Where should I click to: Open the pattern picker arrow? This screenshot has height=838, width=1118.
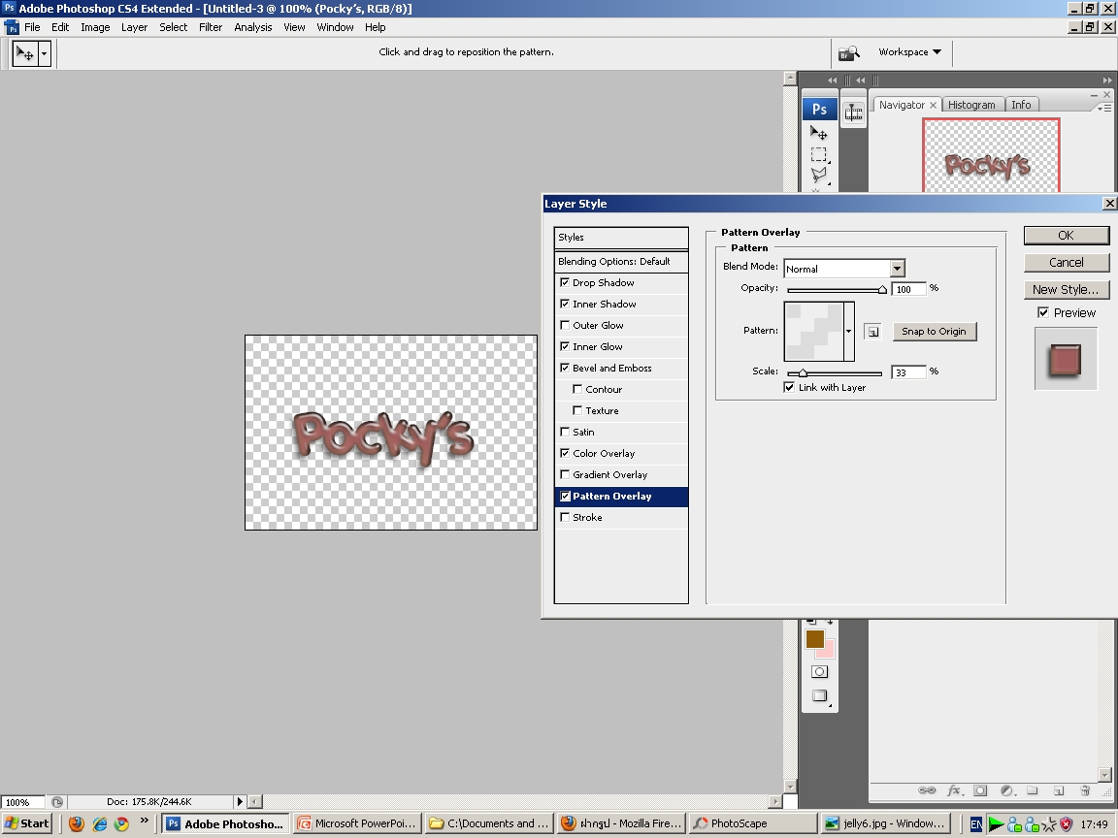coord(848,332)
